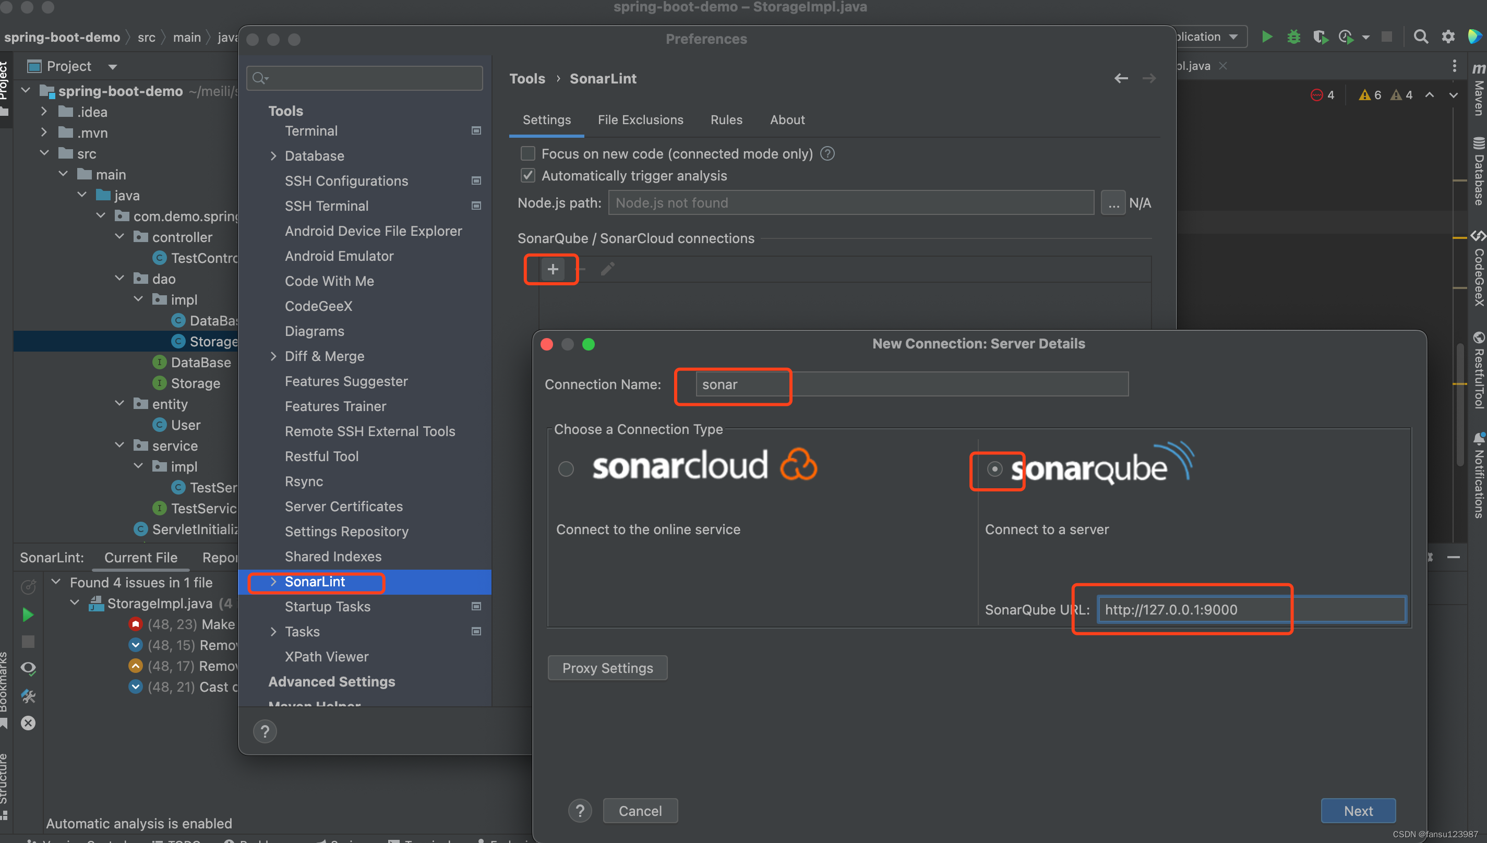Enable Focus on new code checkbox
Viewport: 1487px width, 843px height.
pyautogui.click(x=527, y=153)
